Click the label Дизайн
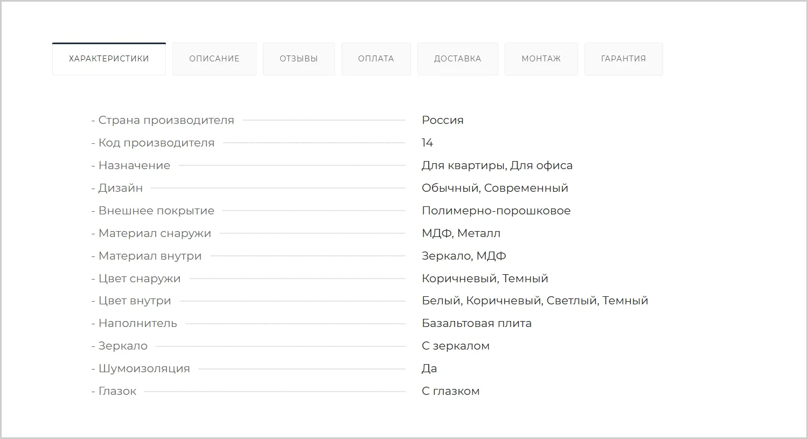 pyautogui.click(x=121, y=188)
